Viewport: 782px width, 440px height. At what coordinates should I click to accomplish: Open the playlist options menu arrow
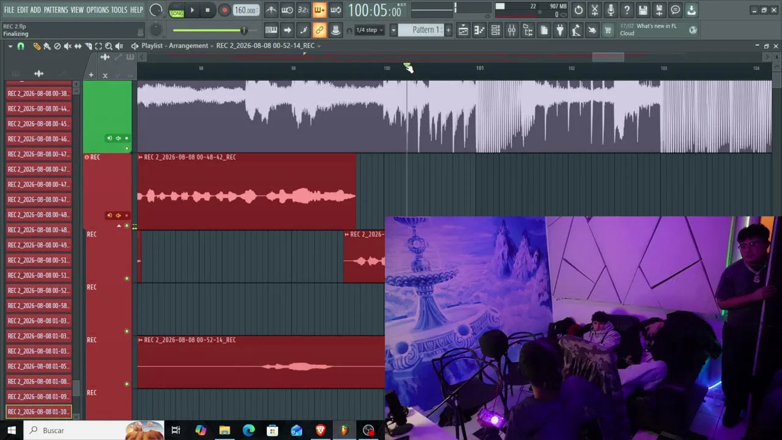pos(10,46)
